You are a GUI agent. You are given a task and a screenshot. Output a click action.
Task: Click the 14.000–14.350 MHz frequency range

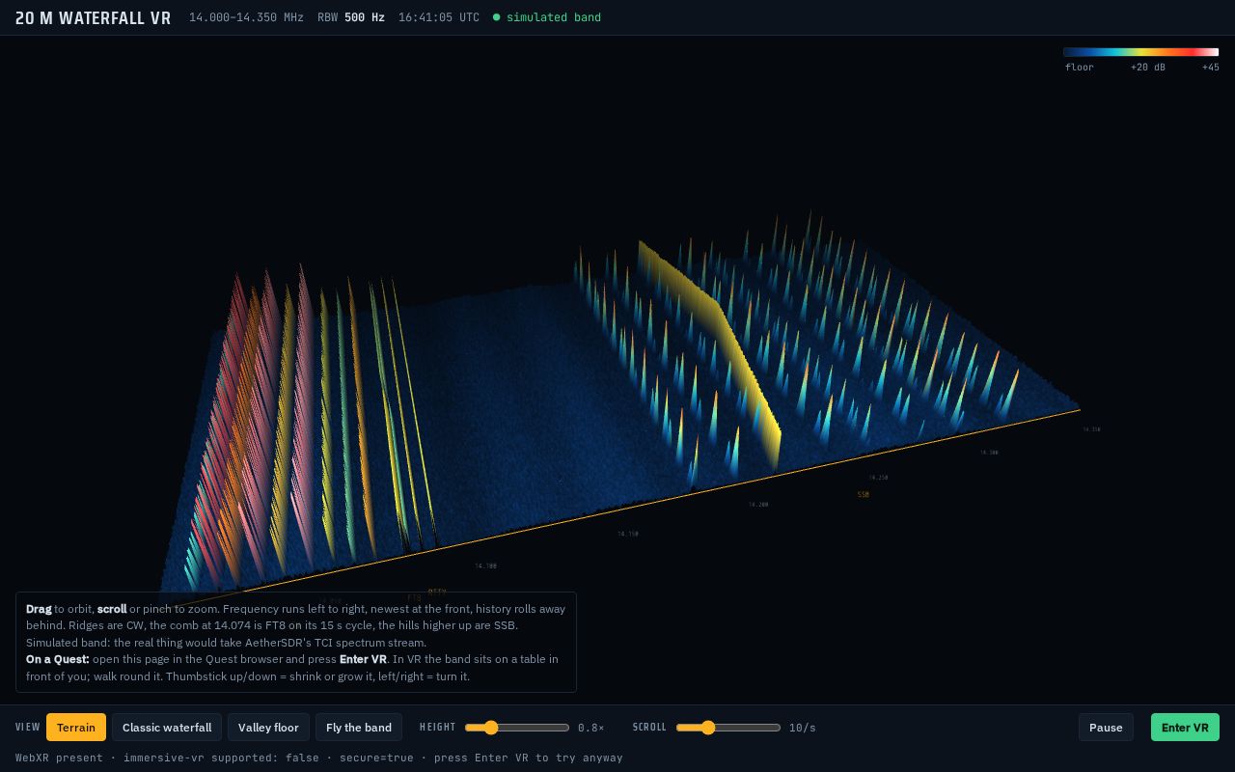[246, 17]
